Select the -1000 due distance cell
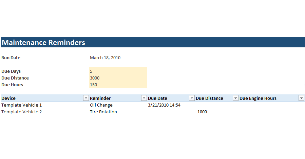The image size is (305, 159). coord(201,112)
